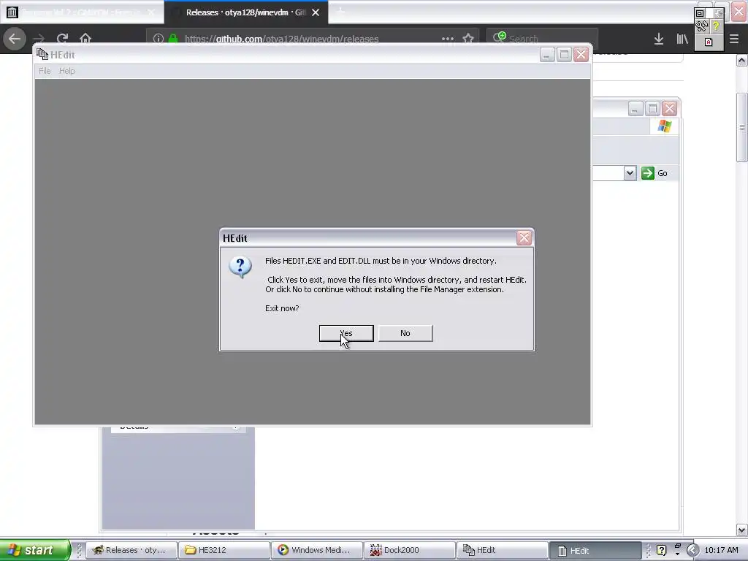The width and height of the screenshot is (748, 561).
Task: Click the page scrollbar down arrow
Action: point(742,530)
